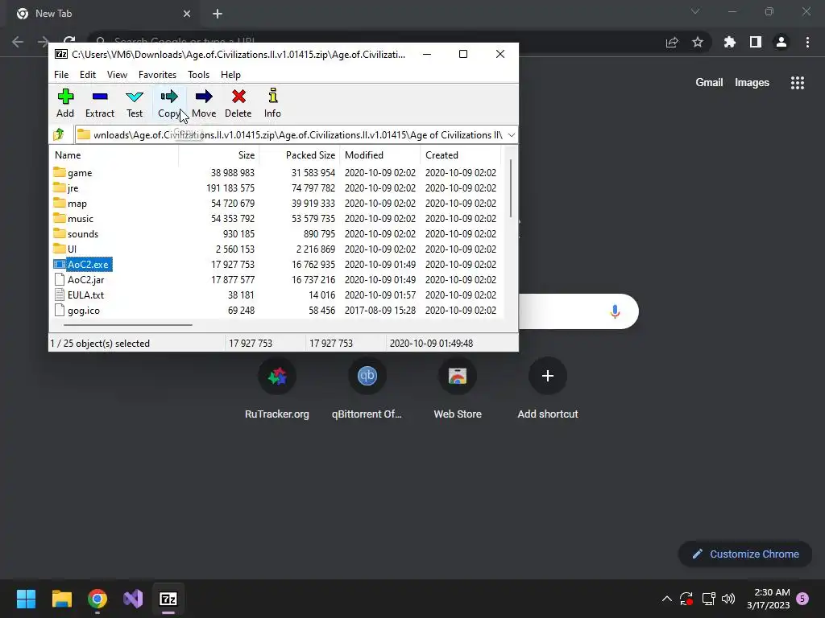The image size is (825, 618).
Task: Sort by the Packed Size column
Action: pos(300,155)
